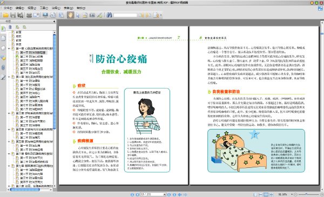Select bookmark 第二节 under 第一章

point(31,57)
